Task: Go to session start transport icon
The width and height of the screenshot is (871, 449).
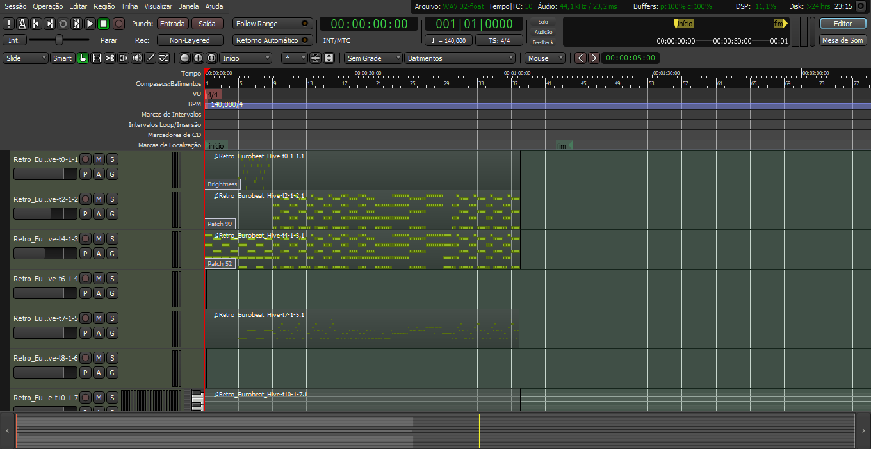Action: click(36, 24)
